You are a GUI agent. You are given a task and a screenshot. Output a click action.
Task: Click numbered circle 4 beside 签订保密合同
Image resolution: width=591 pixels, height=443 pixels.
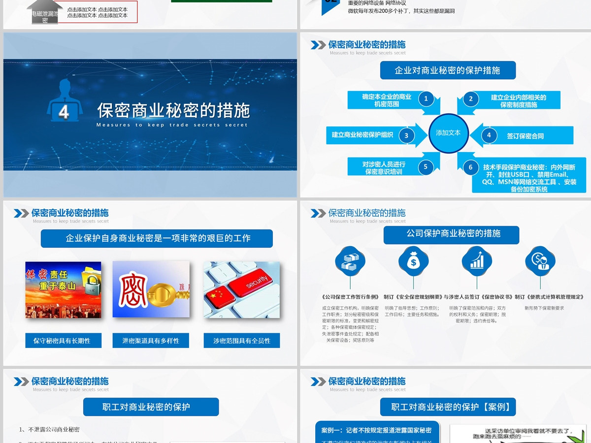point(489,135)
